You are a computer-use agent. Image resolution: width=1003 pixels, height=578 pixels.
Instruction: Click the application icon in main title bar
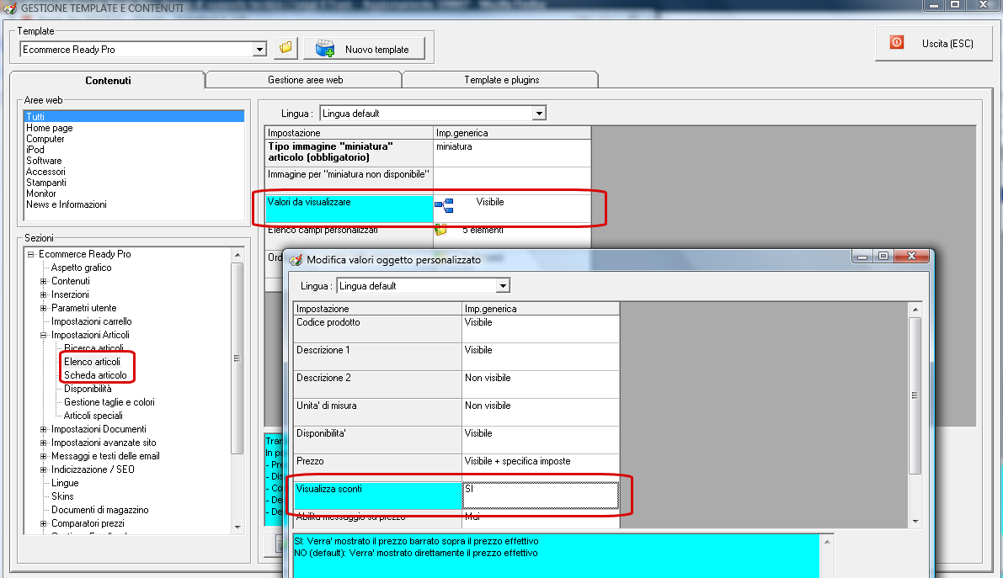tap(9, 8)
